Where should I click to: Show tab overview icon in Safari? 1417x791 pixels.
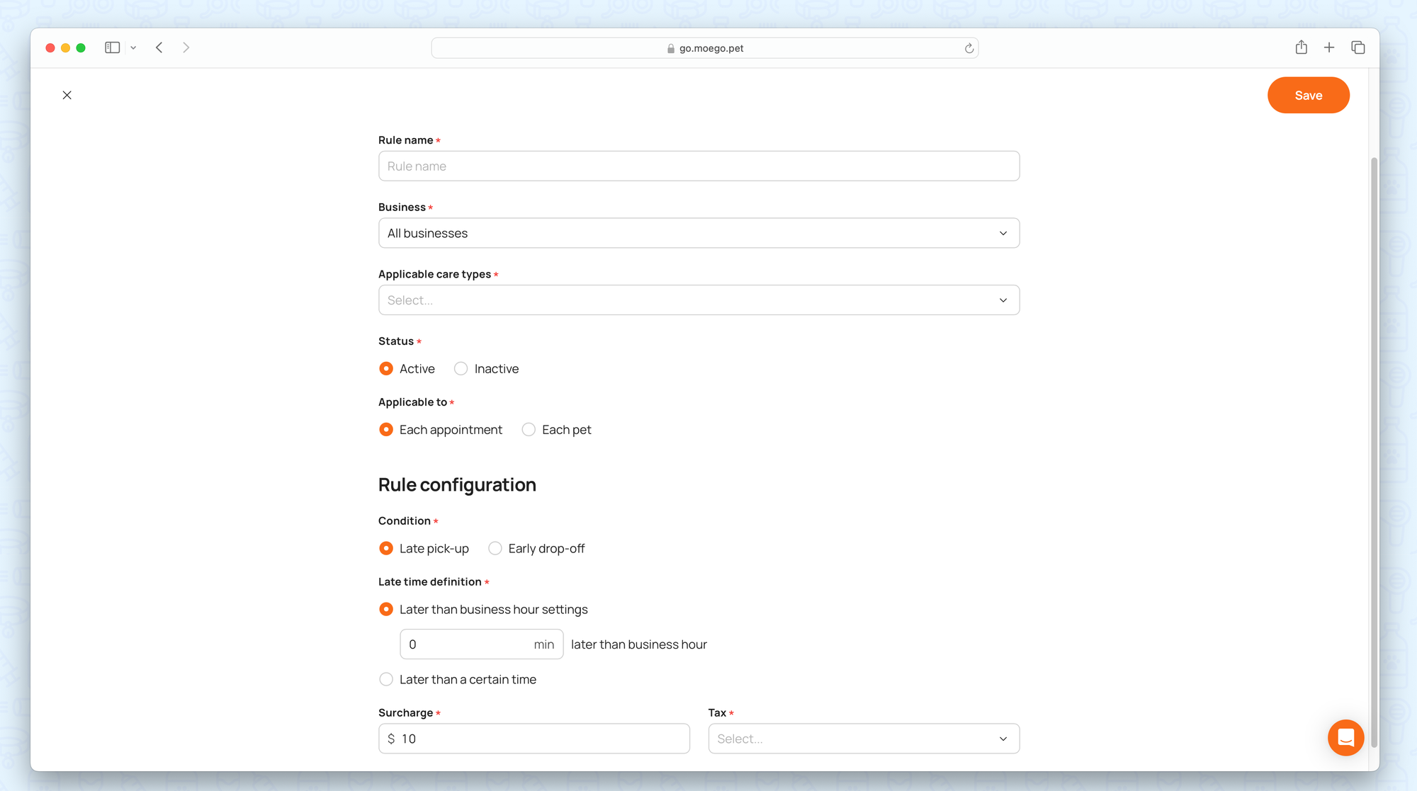(x=1357, y=47)
